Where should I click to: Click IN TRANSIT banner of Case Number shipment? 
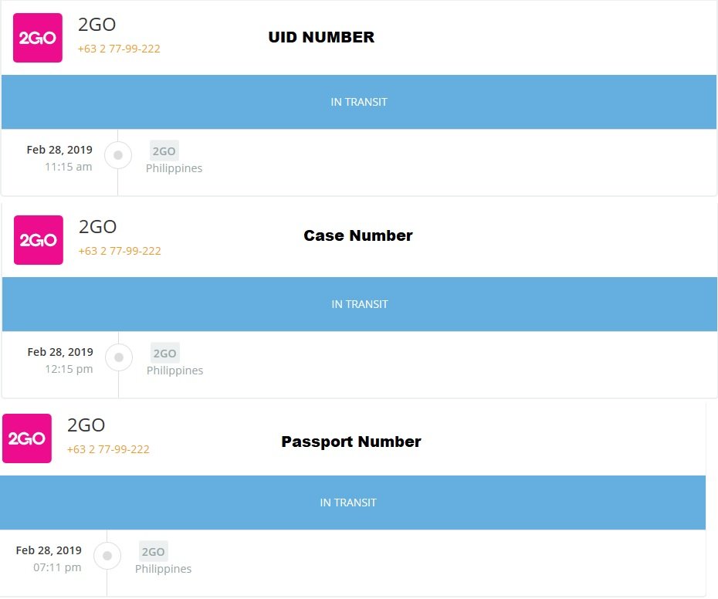[x=360, y=304]
